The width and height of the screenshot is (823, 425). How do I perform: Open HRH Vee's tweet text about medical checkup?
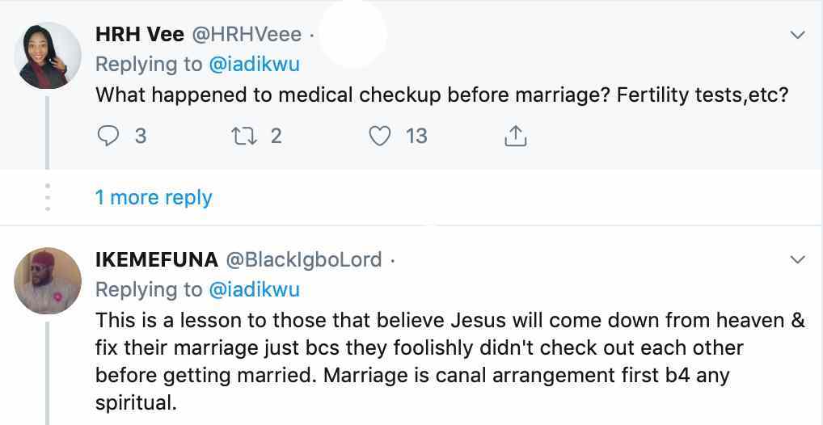coord(441,95)
